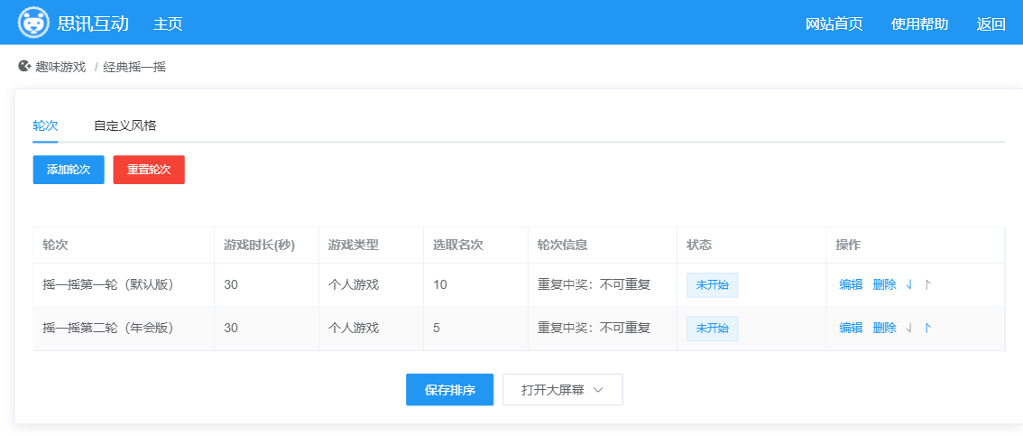Delete the 摇一摇第一轮 (默认版) round
The width and height of the screenshot is (1023, 436).
[885, 284]
